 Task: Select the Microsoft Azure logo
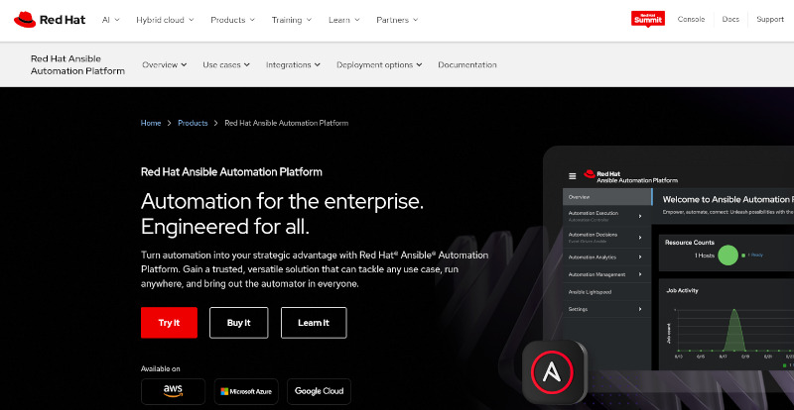pyautogui.click(x=246, y=391)
